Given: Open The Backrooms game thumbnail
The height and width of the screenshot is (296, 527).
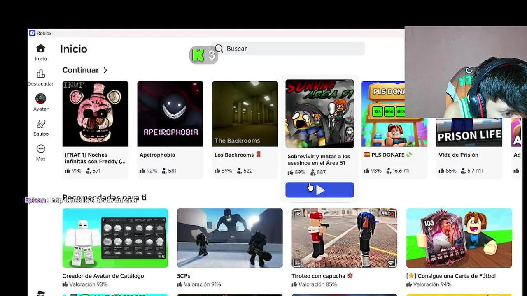Looking at the screenshot, I should [x=245, y=114].
